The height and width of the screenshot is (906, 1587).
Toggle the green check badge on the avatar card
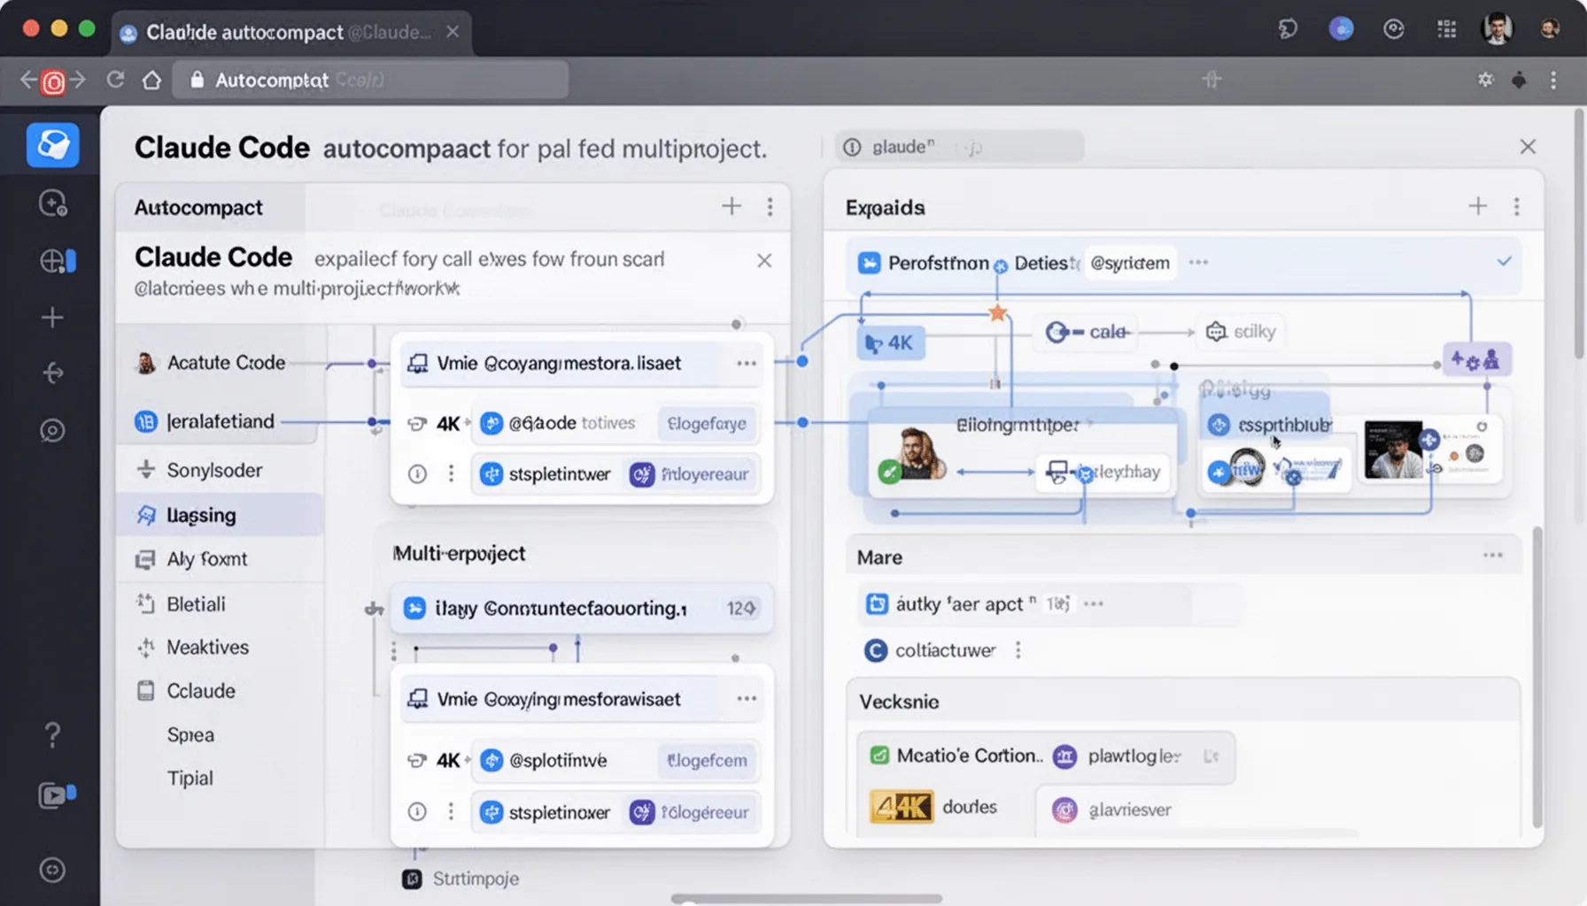(x=890, y=472)
